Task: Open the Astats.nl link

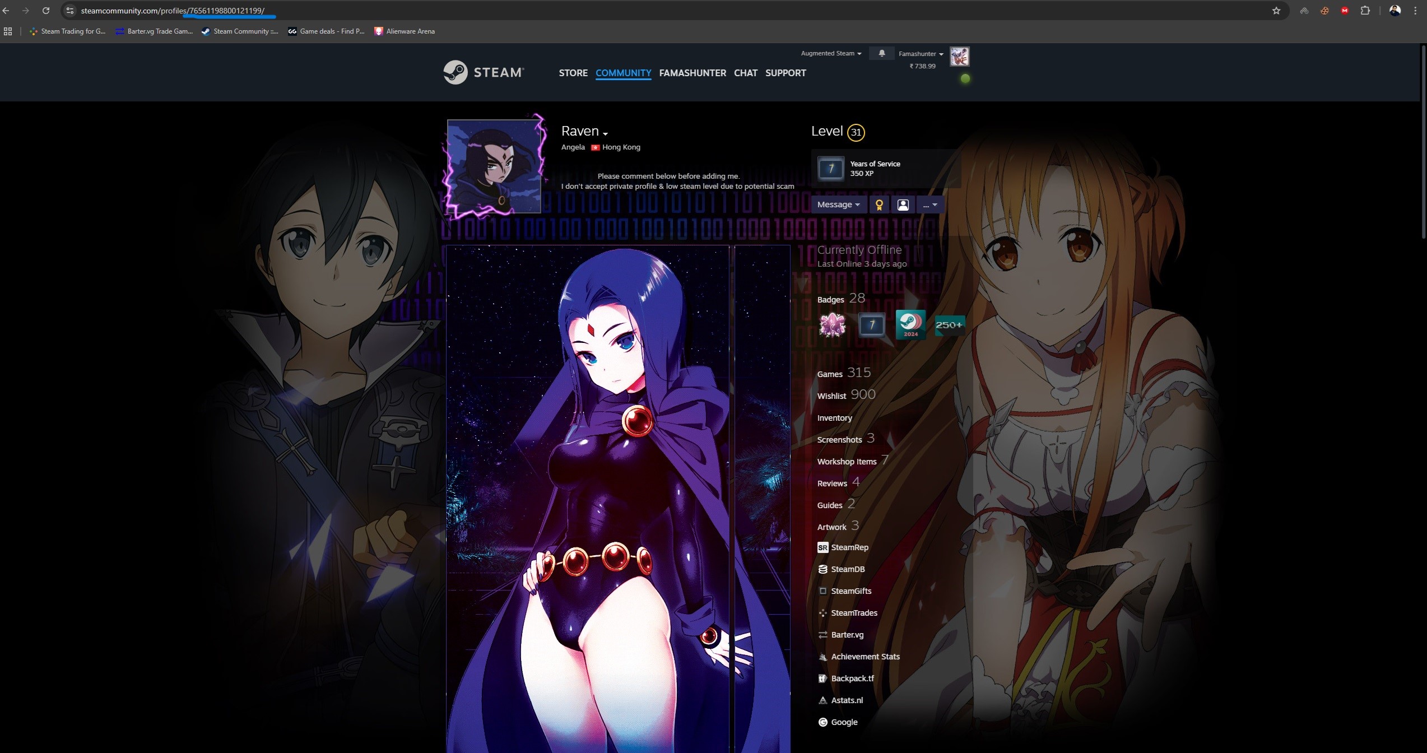Action: [x=840, y=700]
